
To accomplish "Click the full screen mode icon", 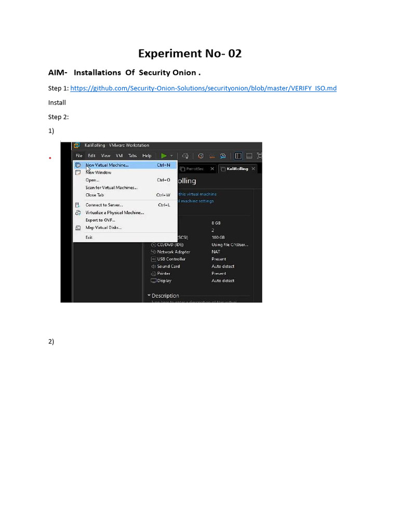I will click(260, 156).
